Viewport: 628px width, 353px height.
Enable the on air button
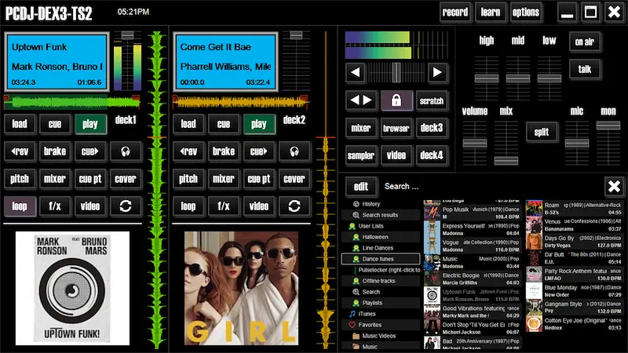[584, 42]
